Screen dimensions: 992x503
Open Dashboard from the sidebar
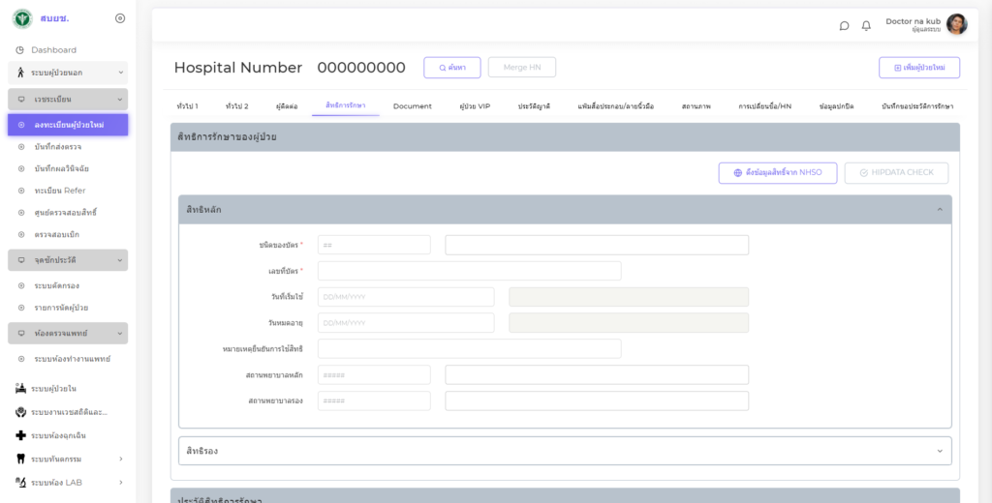coord(53,49)
